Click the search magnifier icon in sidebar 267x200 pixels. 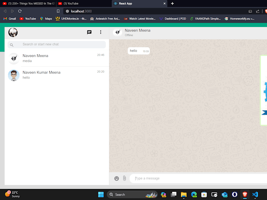pyautogui.click(x=12, y=45)
